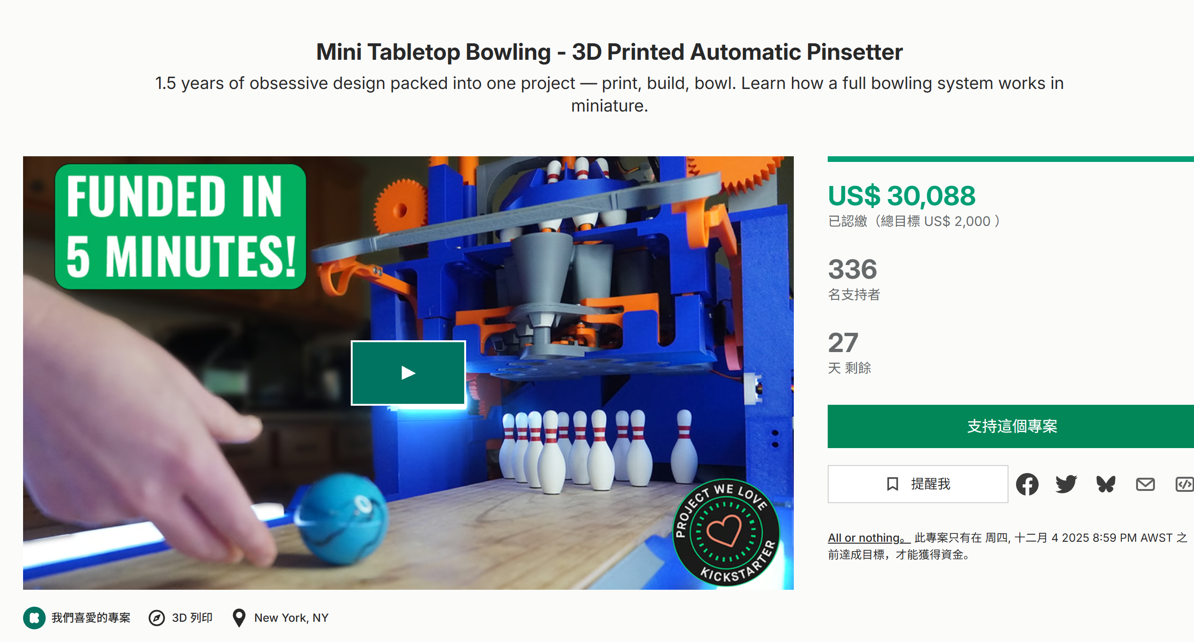Click the Project We Love badge
Viewport: 1194px width, 642px height.
726,532
